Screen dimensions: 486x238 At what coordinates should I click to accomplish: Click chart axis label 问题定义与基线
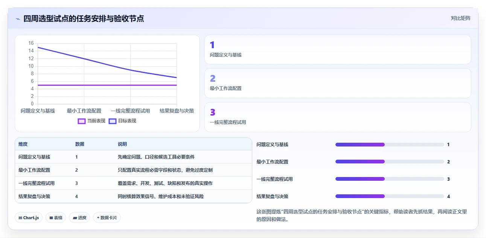pos(38,111)
